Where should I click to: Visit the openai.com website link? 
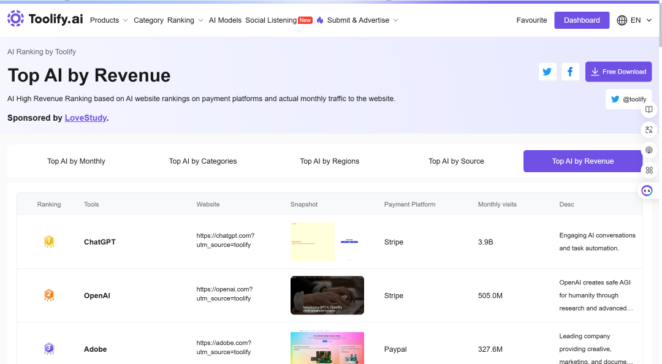tap(224, 294)
